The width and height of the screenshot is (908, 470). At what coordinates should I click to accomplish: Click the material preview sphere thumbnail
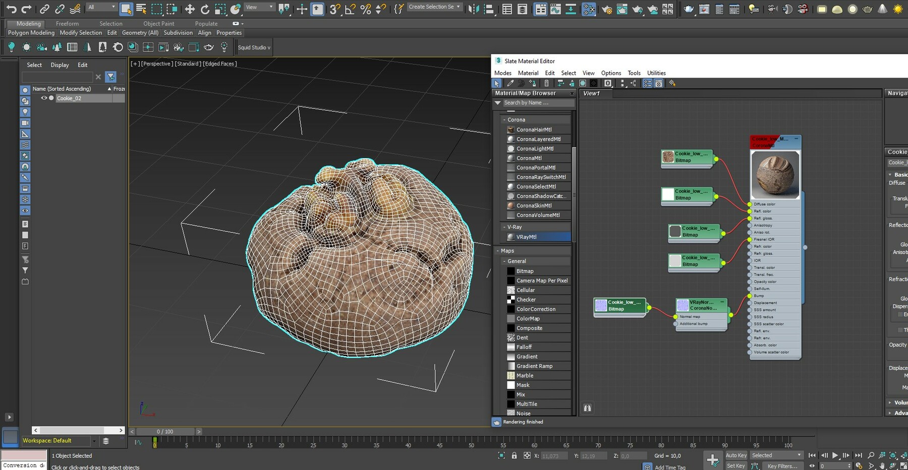click(x=775, y=174)
